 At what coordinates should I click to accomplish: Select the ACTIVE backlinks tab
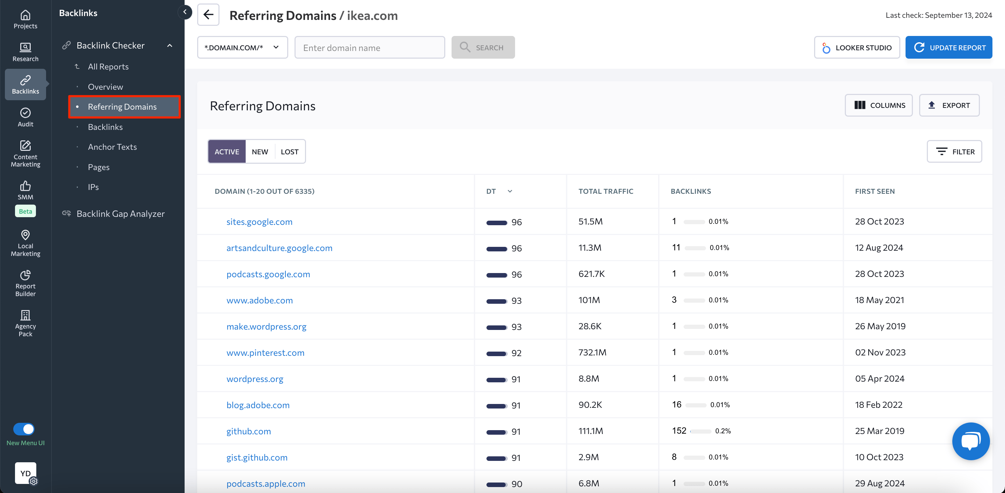(x=227, y=151)
